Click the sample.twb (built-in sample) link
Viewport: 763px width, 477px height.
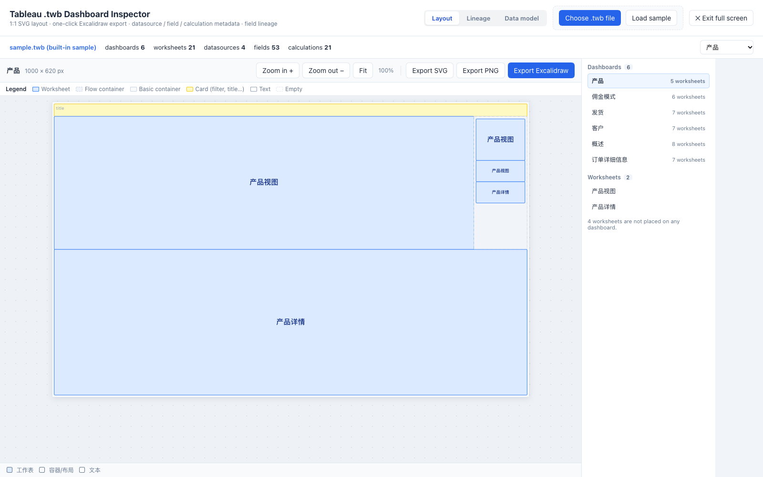[53, 47]
